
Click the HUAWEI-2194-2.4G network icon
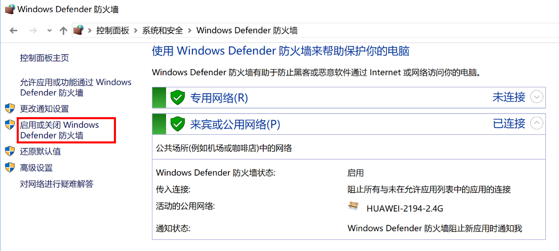tap(353, 207)
